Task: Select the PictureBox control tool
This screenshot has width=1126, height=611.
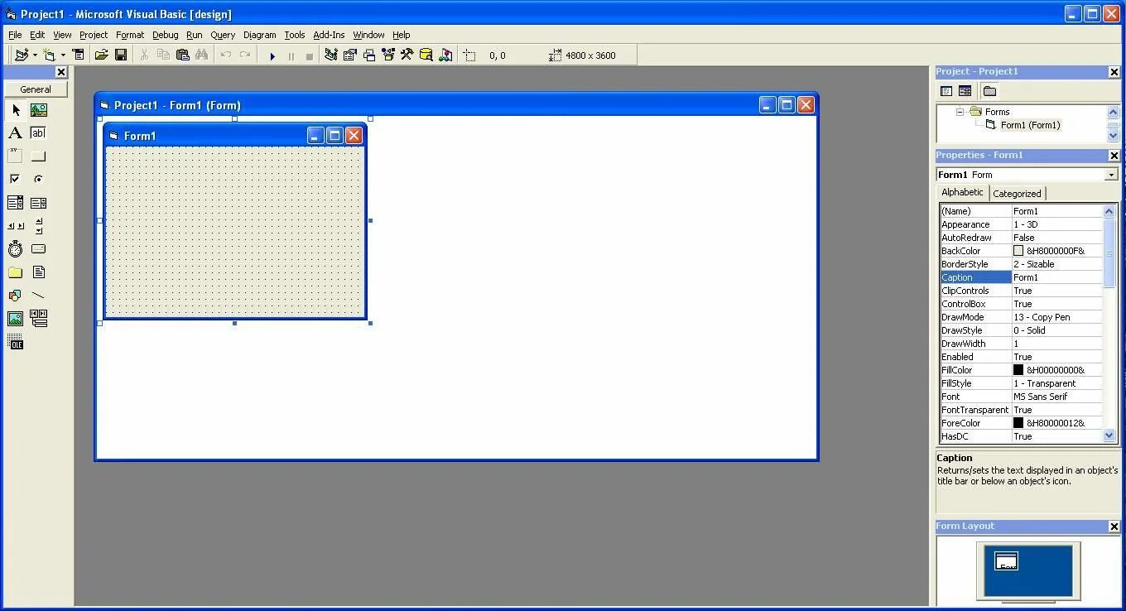Action: click(x=38, y=110)
